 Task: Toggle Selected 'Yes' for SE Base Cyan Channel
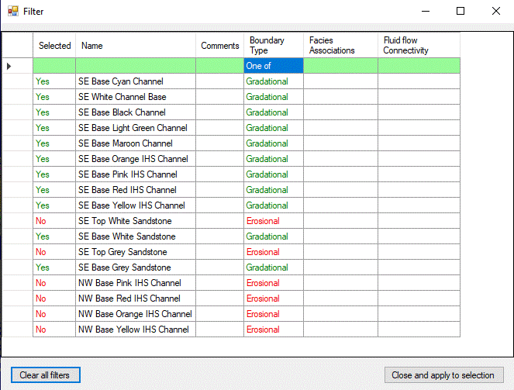[x=43, y=81]
